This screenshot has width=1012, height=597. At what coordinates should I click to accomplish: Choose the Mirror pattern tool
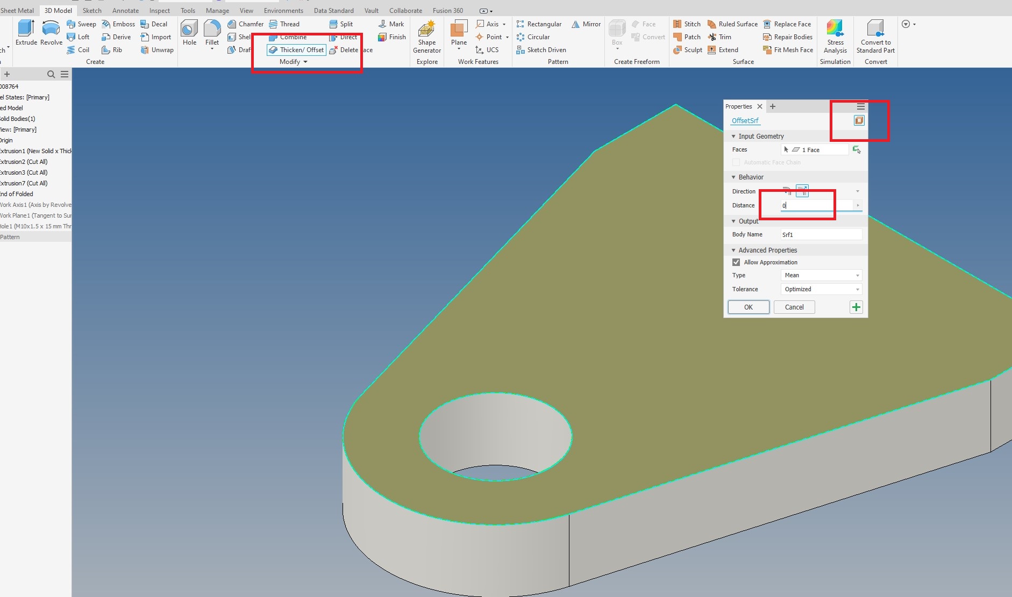pos(586,24)
